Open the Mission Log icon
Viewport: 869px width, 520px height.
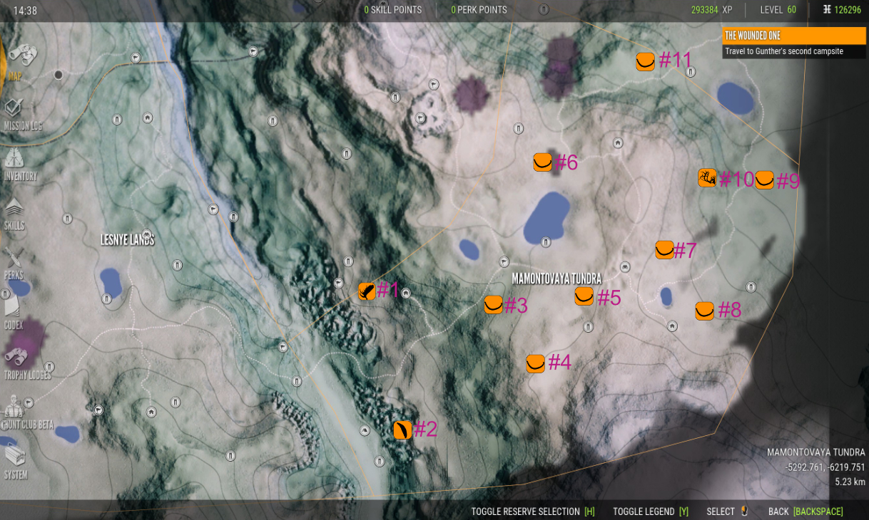[14, 108]
